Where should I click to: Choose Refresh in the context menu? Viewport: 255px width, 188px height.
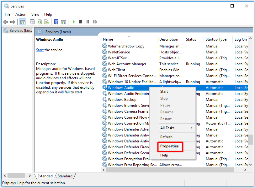point(173,137)
